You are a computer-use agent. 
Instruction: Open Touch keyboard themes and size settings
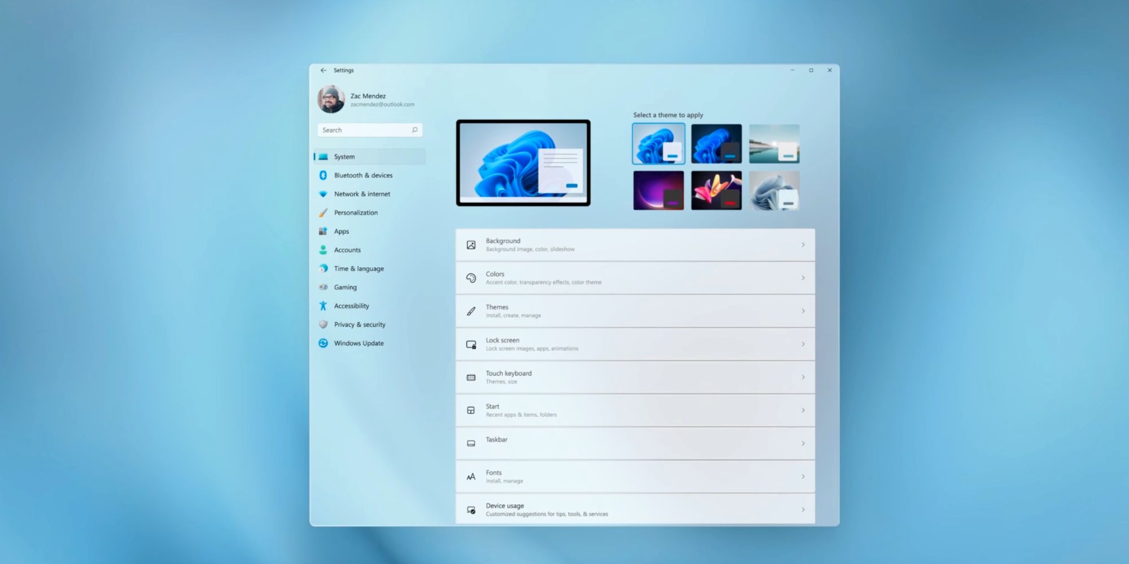tap(635, 377)
